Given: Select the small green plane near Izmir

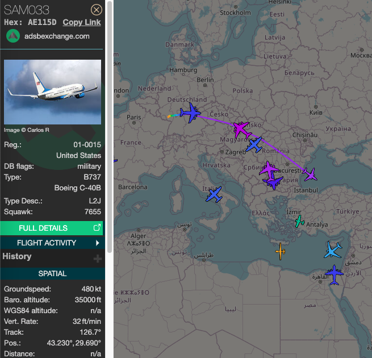Looking at the screenshot, I should tap(299, 221).
